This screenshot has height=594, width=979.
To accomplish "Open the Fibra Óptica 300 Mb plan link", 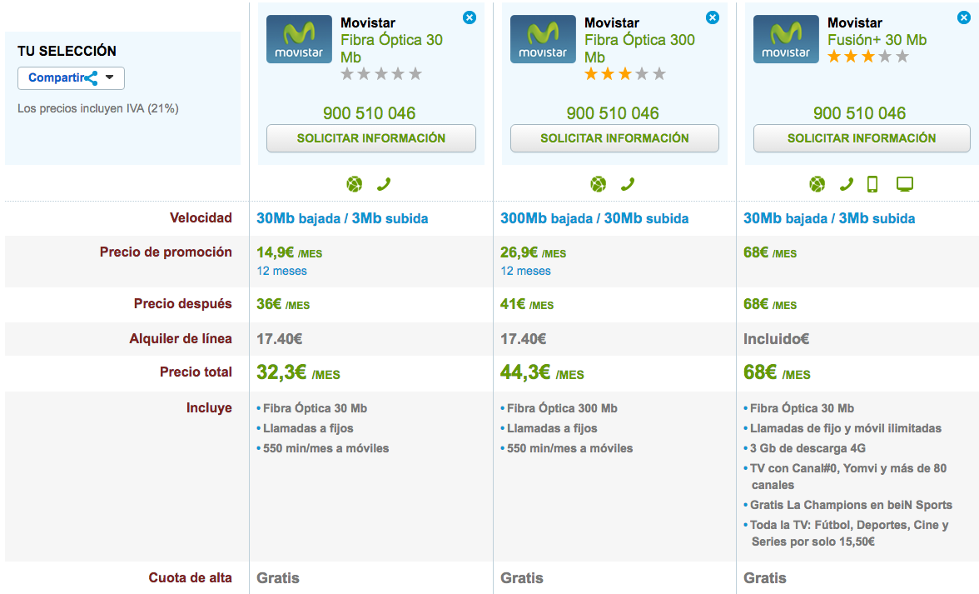I will (x=639, y=48).
